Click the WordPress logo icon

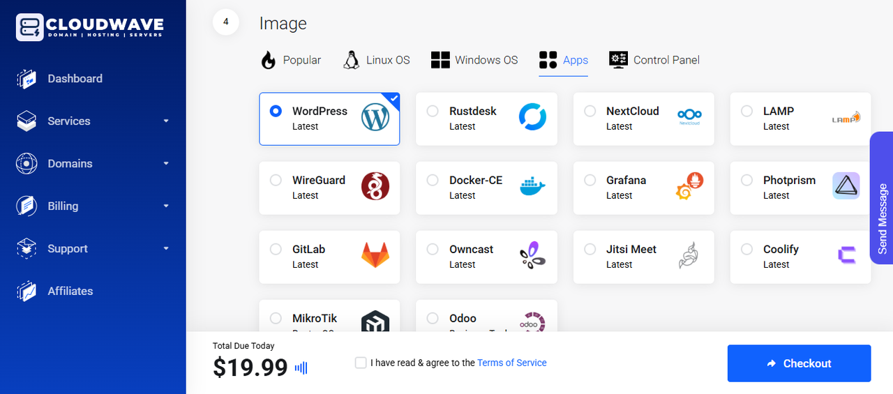pyautogui.click(x=375, y=118)
